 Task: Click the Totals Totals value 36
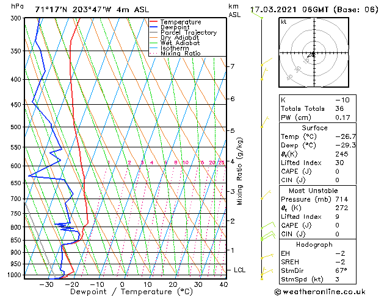pos(339,108)
